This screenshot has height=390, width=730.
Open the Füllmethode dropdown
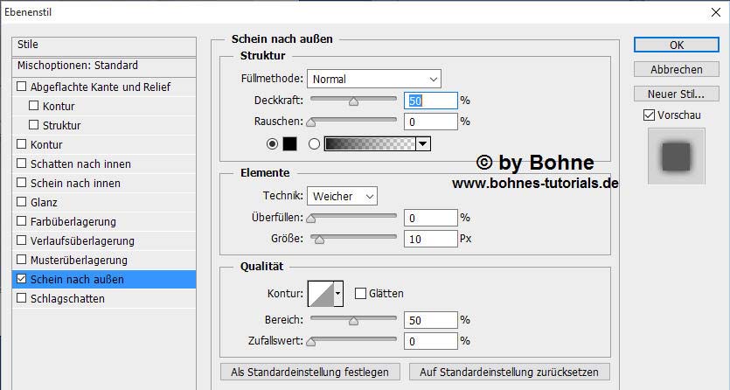[374, 80]
